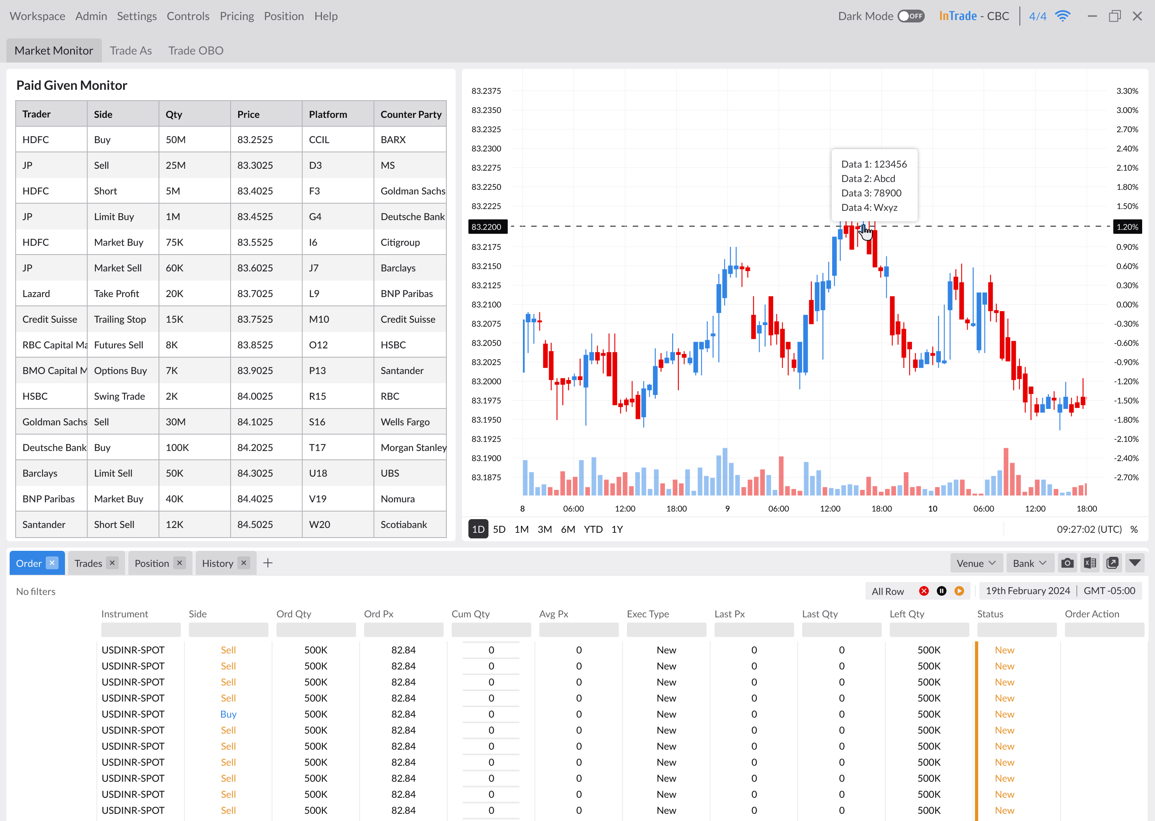Click the camera snapshot icon

coord(1067,563)
